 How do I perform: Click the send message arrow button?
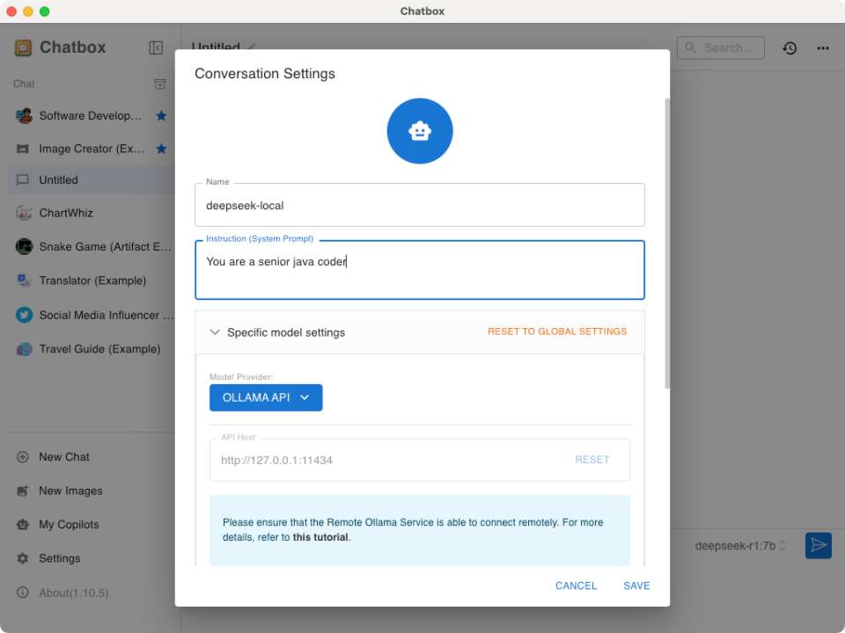pos(818,545)
